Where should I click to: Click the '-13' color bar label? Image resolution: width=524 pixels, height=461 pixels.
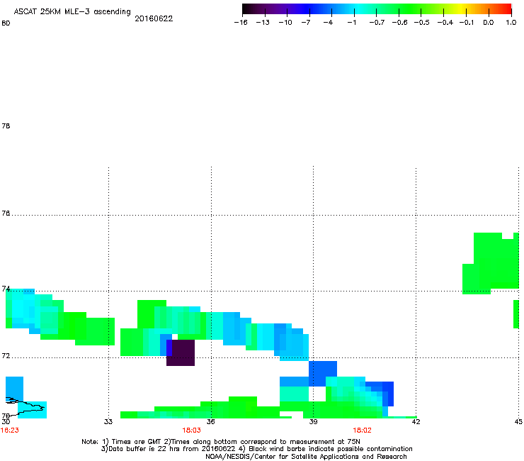click(x=263, y=23)
